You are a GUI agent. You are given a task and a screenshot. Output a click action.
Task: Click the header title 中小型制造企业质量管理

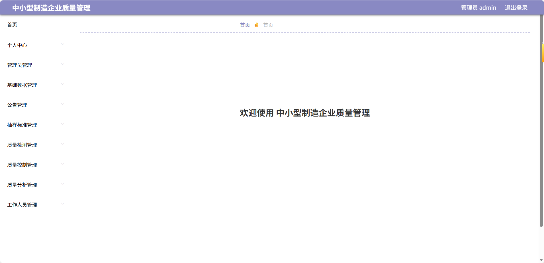point(51,8)
